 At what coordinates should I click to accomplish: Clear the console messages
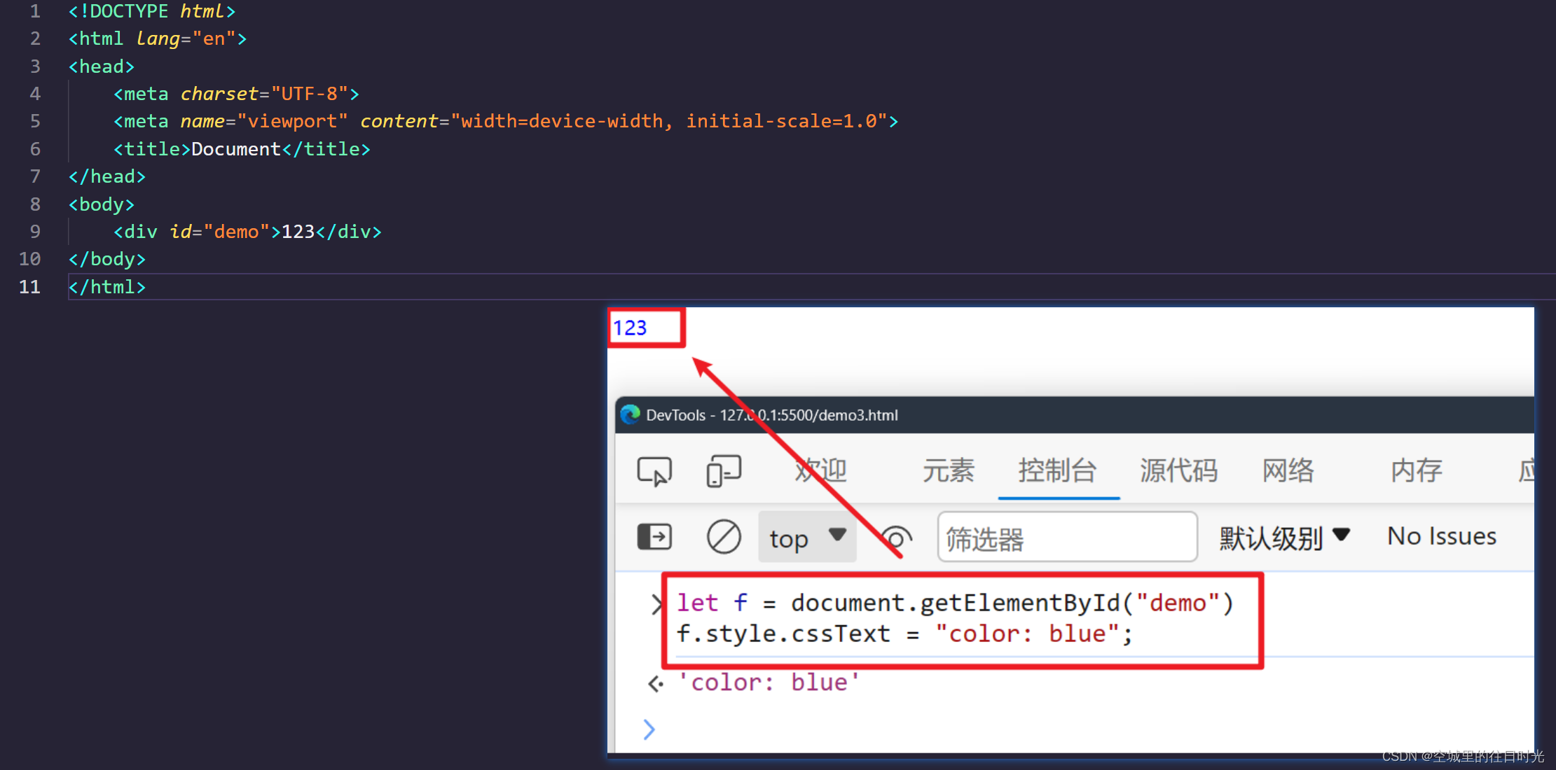point(724,536)
